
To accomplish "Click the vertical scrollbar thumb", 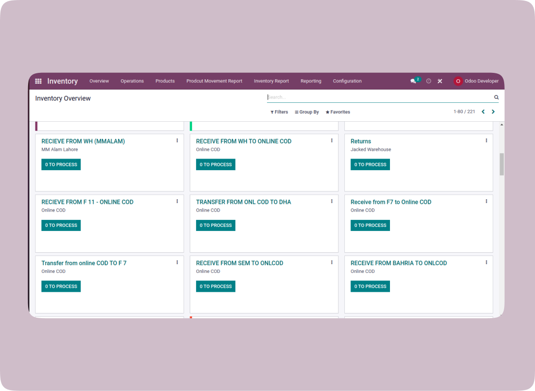I will click(501, 164).
